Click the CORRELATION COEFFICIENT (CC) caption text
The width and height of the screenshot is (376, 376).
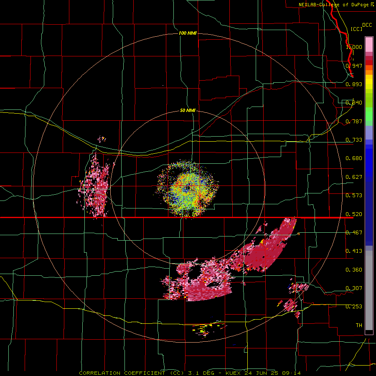(x=132, y=373)
